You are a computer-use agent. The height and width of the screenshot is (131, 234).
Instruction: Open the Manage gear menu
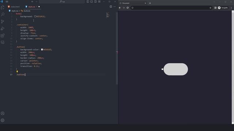[3, 120]
